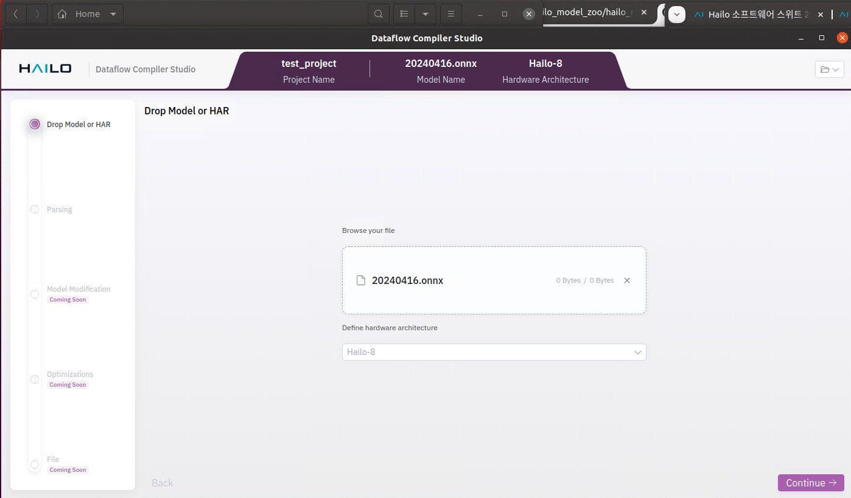Open view options dropdown arrow
851x498 pixels.
point(425,14)
